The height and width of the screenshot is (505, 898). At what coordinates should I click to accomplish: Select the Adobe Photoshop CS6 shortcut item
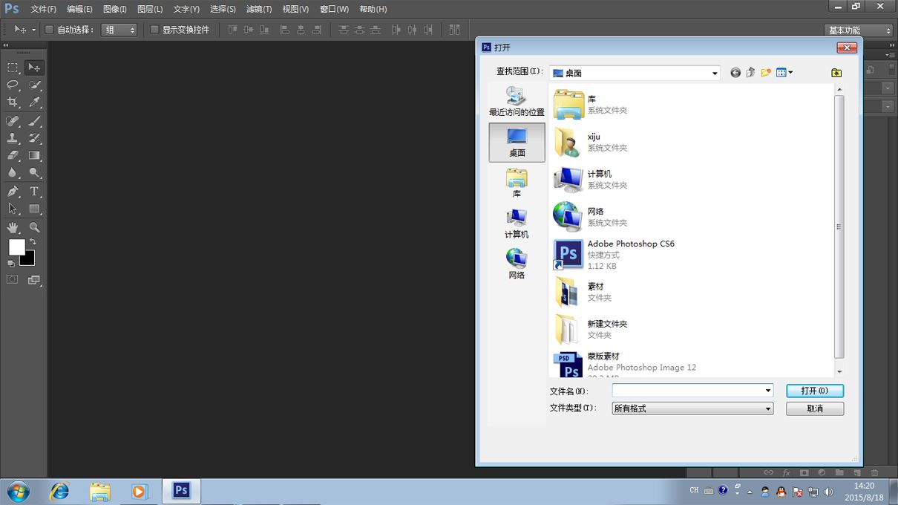pyautogui.click(x=614, y=254)
